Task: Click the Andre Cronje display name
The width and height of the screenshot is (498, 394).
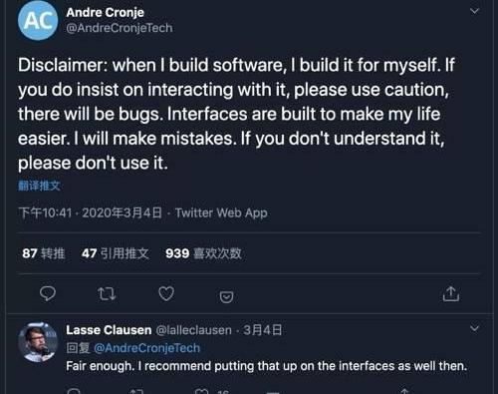Action: coord(106,12)
